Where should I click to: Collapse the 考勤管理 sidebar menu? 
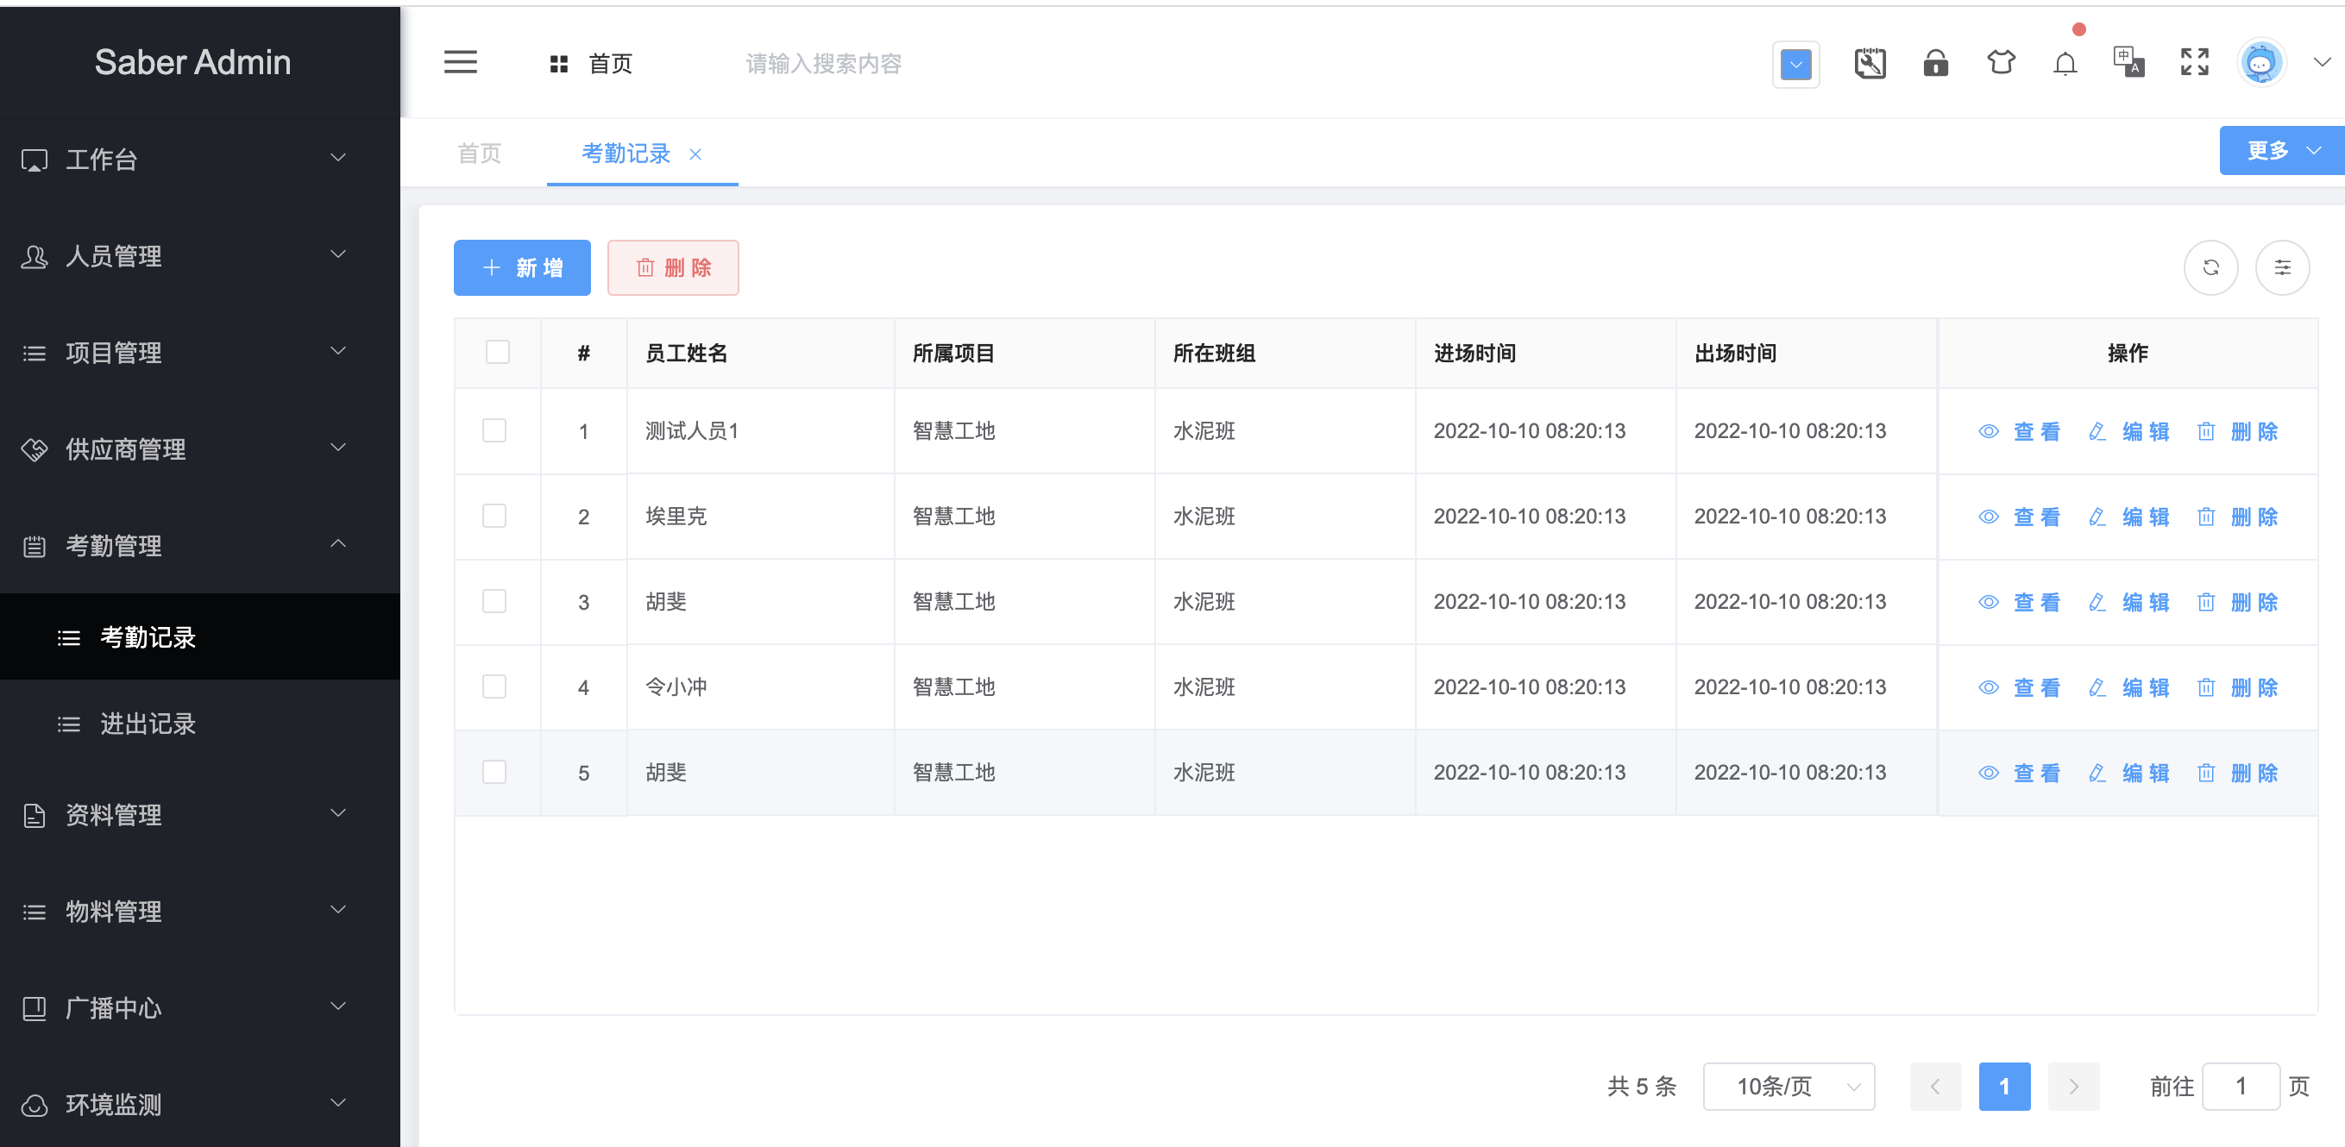200,545
